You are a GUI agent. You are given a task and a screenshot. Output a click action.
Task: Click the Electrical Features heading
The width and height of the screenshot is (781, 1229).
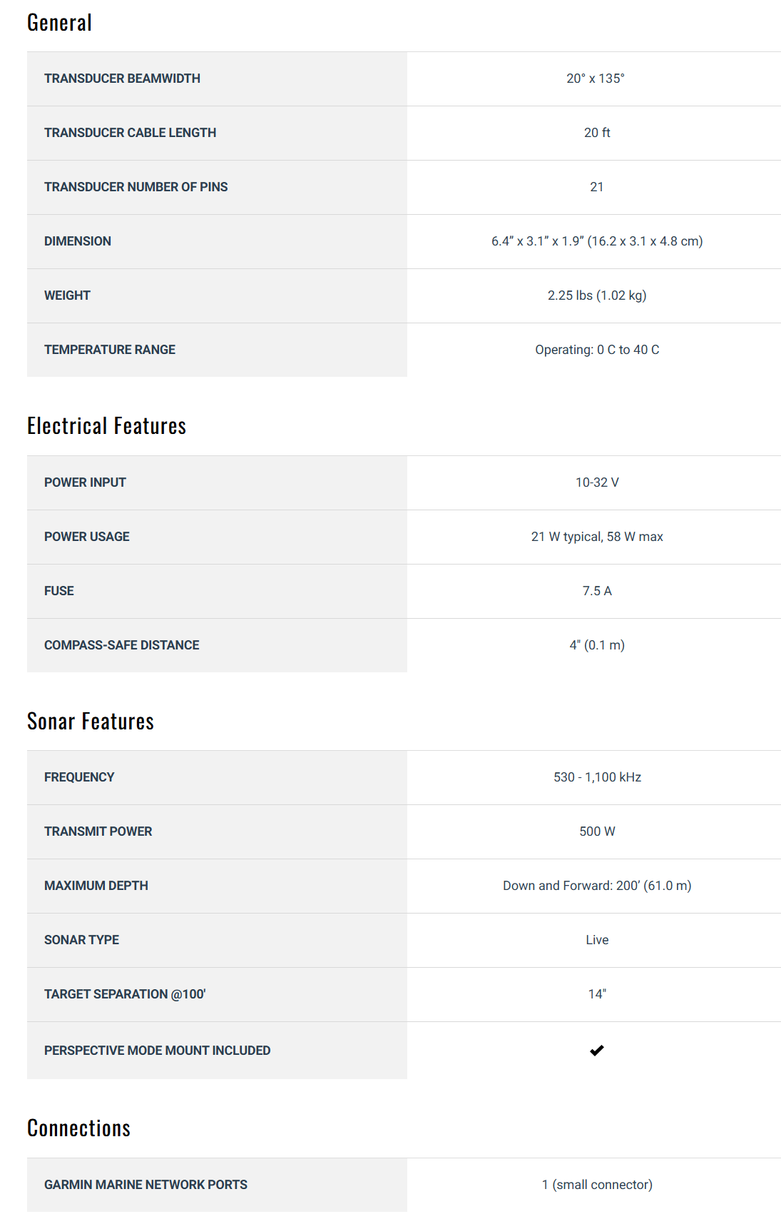pyautogui.click(x=106, y=426)
